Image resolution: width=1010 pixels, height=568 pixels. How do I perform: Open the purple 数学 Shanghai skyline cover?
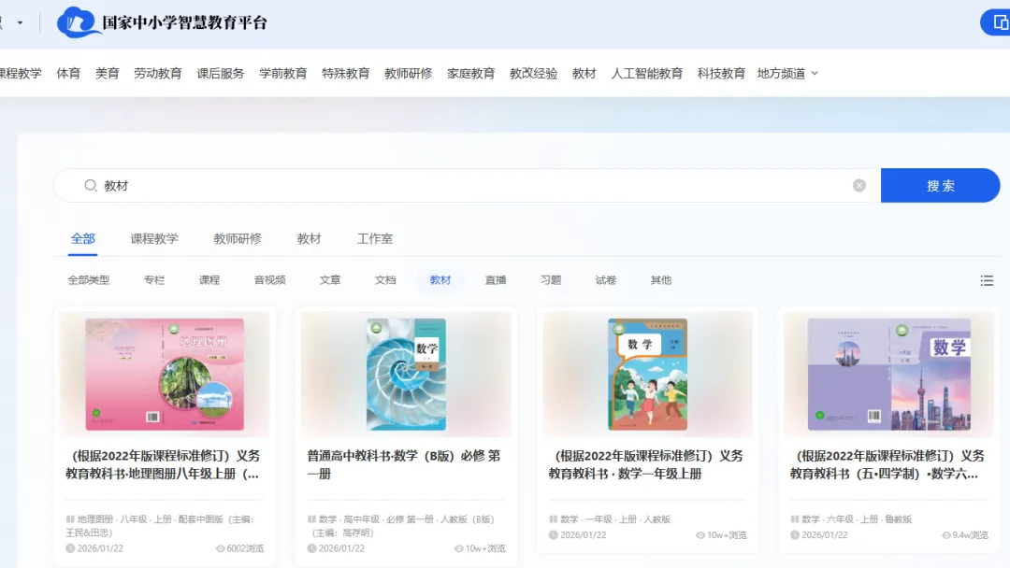pyautogui.click(x=889, y=374)
